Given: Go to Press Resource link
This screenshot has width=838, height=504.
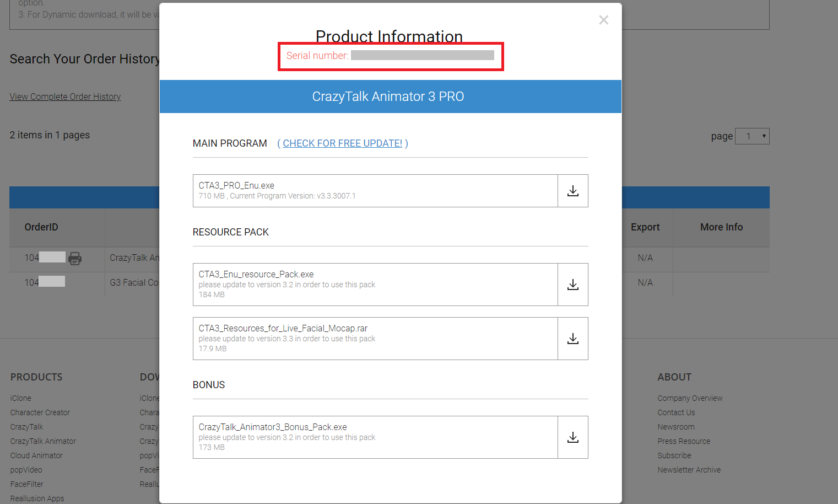Looking at the screenshot, I should click(x=684, y=441).
